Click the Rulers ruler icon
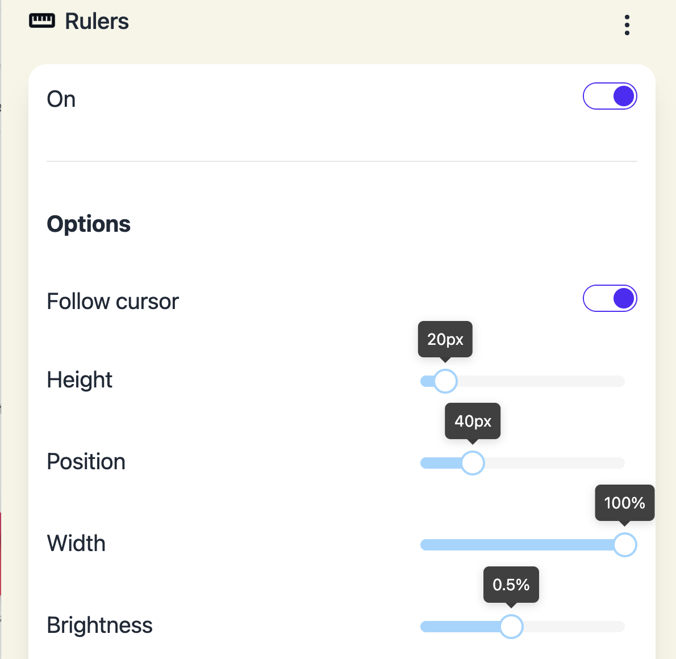 coord(42,20)
